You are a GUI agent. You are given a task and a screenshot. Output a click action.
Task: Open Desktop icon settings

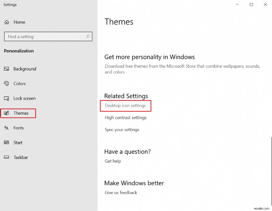tap(125, 106)
